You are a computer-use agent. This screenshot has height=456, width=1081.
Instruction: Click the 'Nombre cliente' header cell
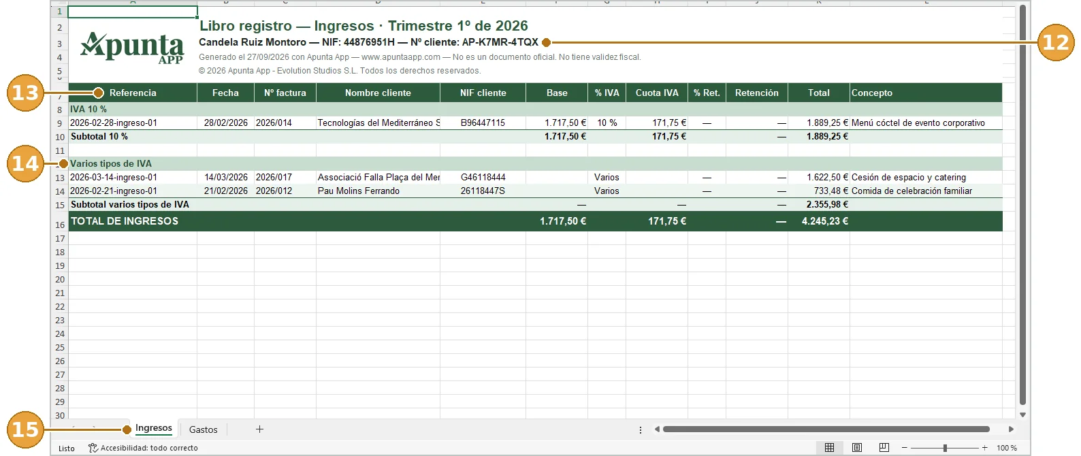point(378,93)
